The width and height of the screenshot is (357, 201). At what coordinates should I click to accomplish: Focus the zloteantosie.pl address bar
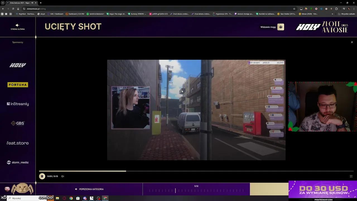coord(158,9)
